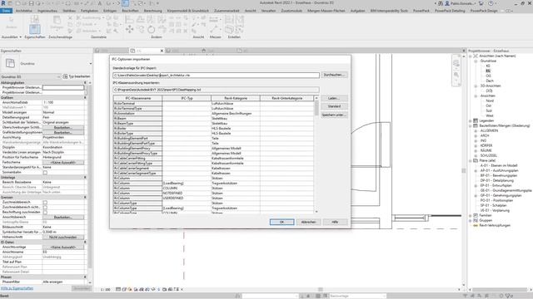This screenshot has height=299, width=533.
Task: Click the Legenden icon in project browser
Action: click(476, 120)
